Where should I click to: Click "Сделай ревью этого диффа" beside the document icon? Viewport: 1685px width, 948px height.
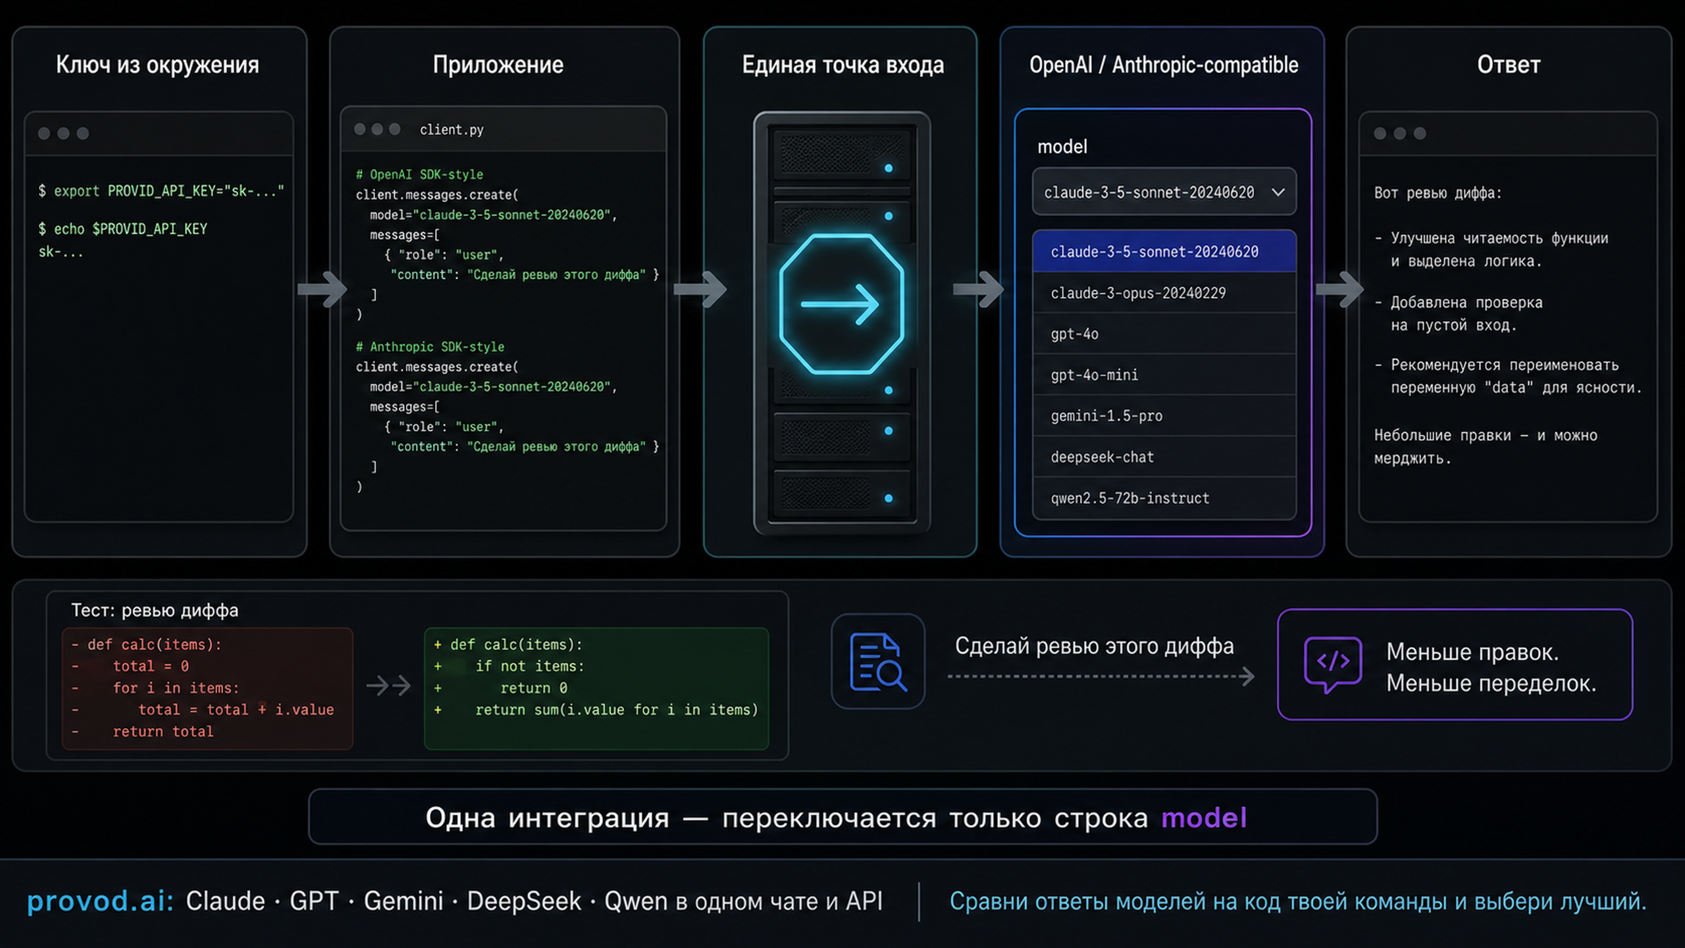point(1094,646)
